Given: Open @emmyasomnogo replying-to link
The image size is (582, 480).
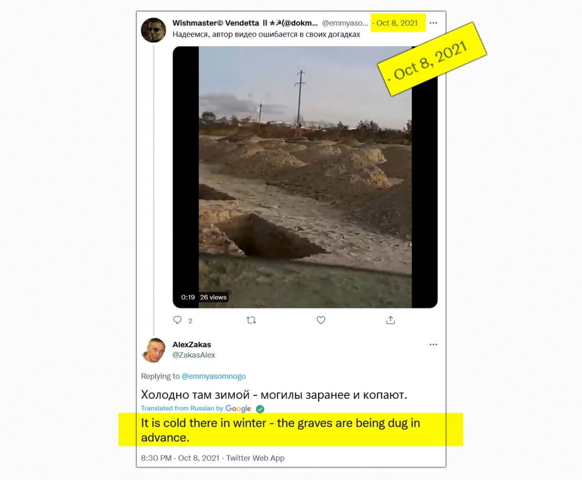Looking at the screenshot, I should (213, 376).
